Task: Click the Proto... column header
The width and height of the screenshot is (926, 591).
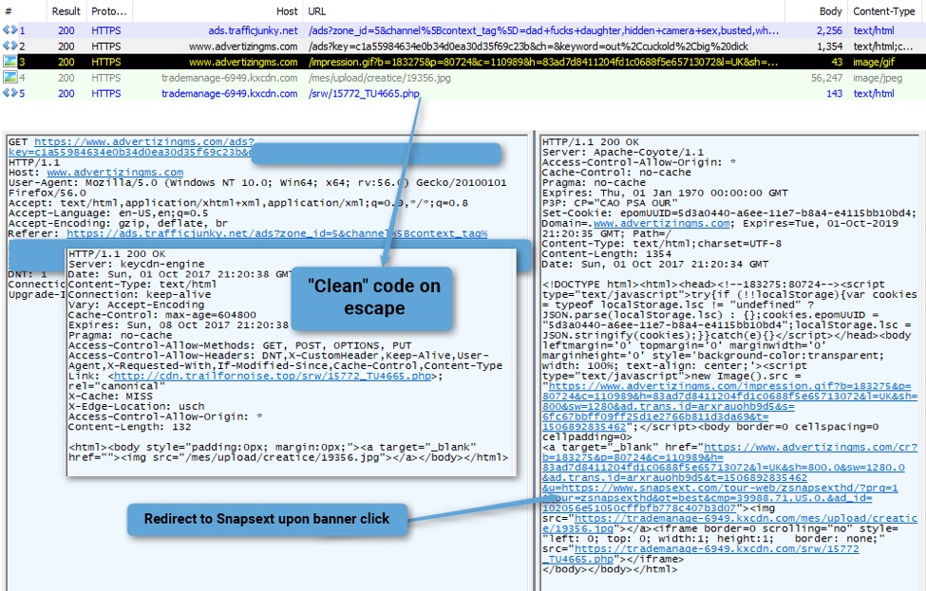Action: (x=108, y=11)
